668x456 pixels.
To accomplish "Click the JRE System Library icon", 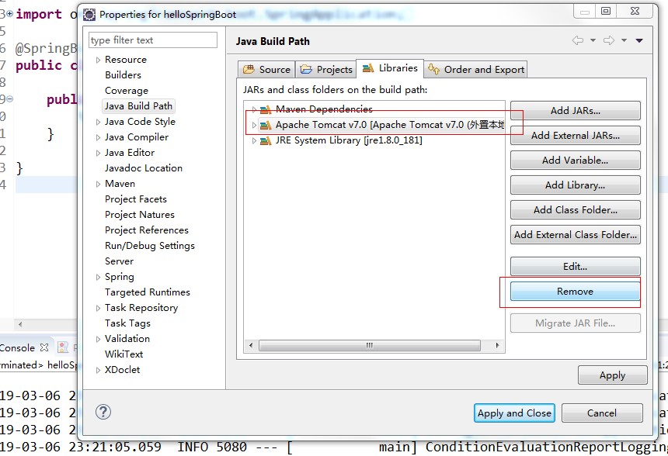I will (266, 140).
